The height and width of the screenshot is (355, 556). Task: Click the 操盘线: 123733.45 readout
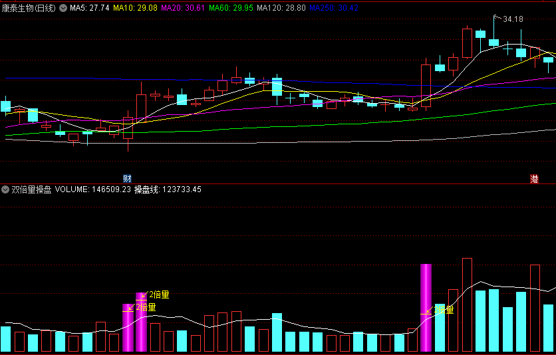click(168, 189)
